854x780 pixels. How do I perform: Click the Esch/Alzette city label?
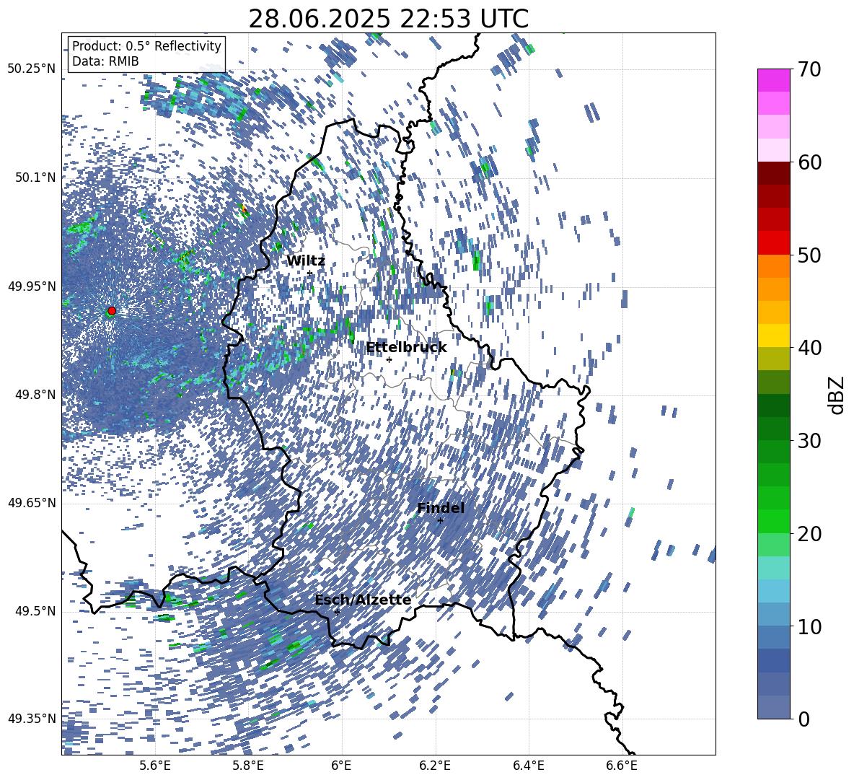tap(363, 600)
